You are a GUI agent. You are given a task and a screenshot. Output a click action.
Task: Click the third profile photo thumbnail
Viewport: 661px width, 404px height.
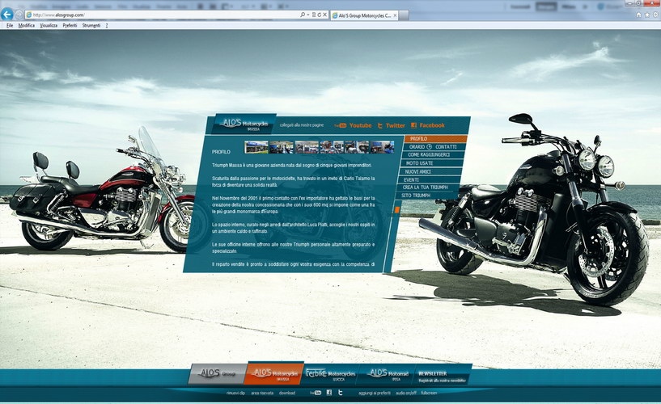307,147
